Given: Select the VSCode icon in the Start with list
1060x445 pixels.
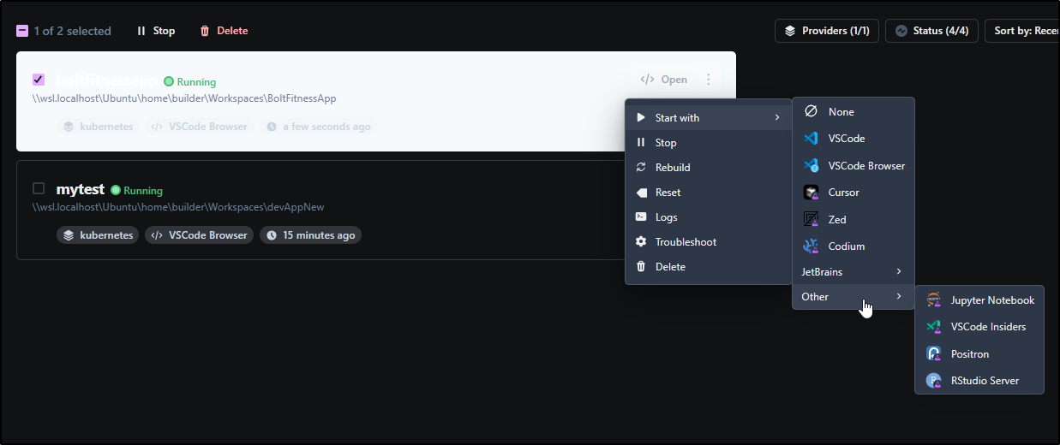Looking at the screenshot, I should point(811,139).
